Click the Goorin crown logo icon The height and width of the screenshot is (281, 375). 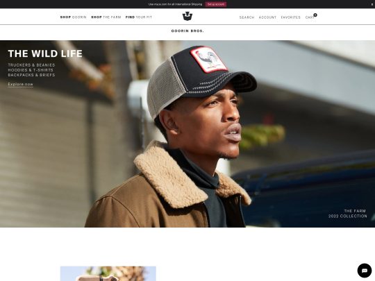(187, 16)
